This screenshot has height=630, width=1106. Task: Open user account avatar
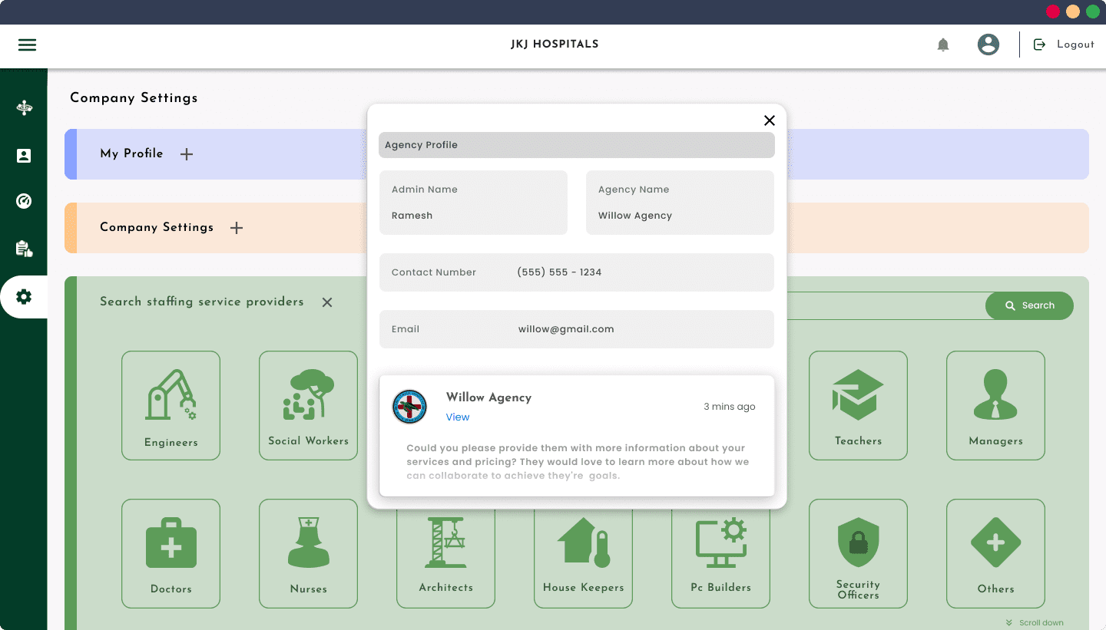click(x=988, y=45)
